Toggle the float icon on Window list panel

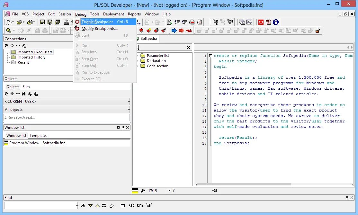pos(118,127)
